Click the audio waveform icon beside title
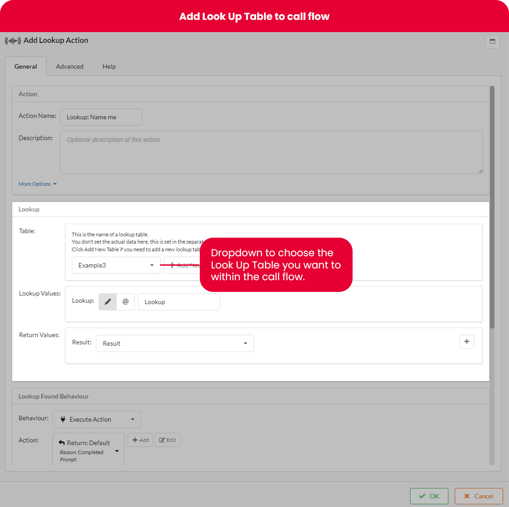Image resolution: width=509 pixels, height=507 pixels. (x=13, y=41)
